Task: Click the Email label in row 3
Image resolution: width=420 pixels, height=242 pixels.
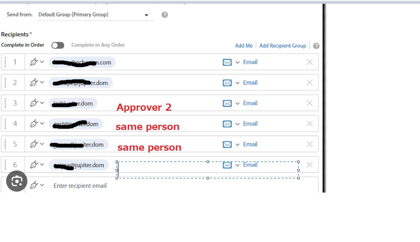Action: click(x=250, y=103)
